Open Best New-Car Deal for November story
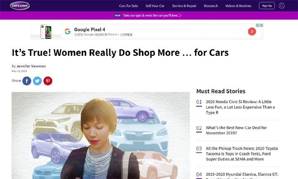 click(x=236, y=130)
